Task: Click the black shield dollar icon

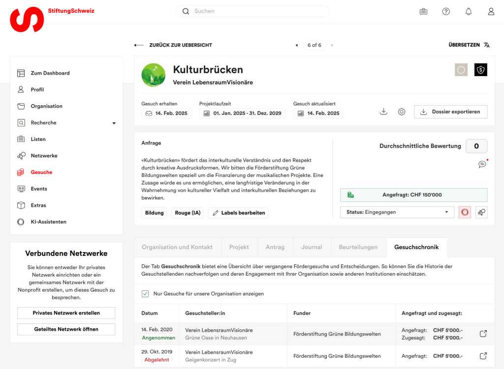Action: click(x=480, y=70)
